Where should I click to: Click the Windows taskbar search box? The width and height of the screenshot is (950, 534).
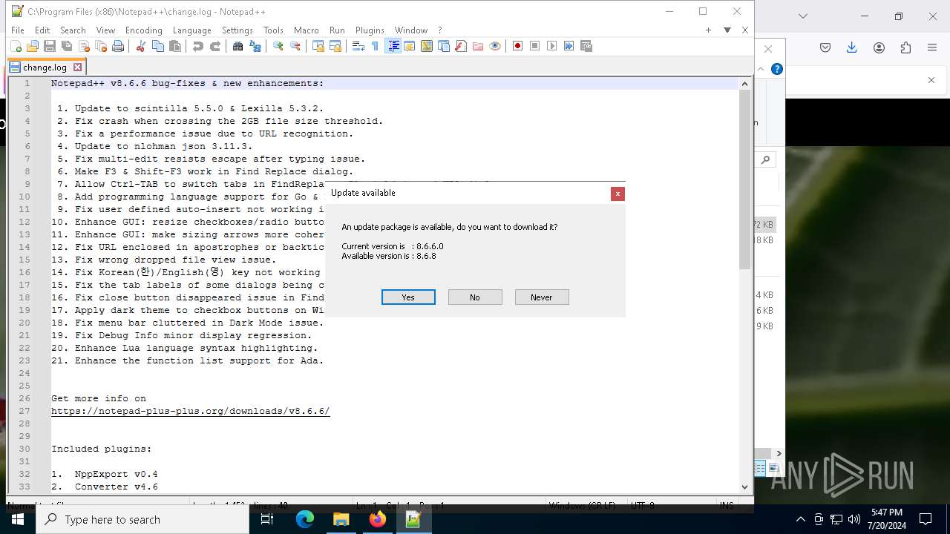[142, 520]
